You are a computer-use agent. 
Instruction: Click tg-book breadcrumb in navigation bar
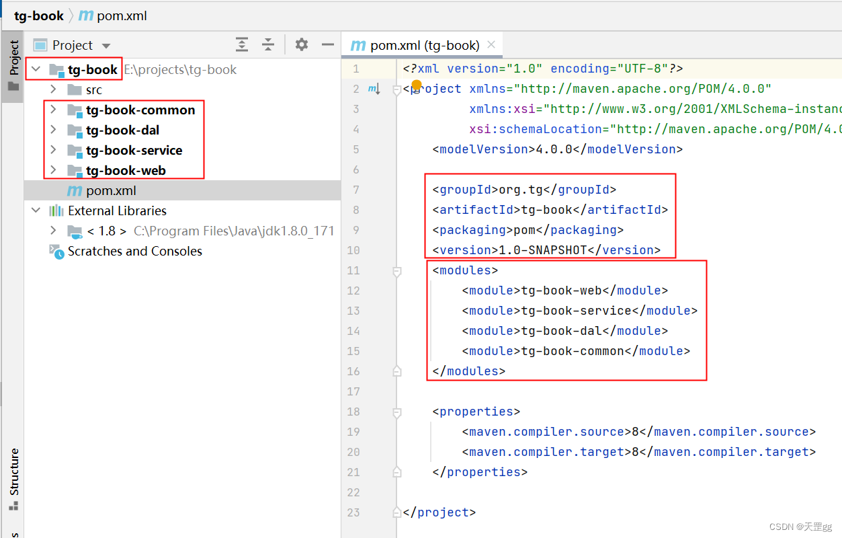(39, 15)
